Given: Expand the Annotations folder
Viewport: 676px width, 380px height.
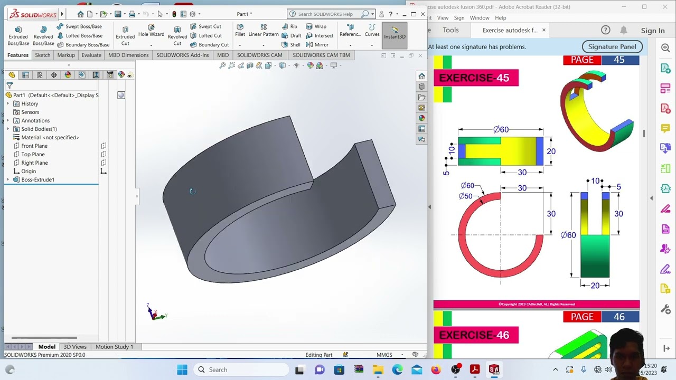Looking at the screenshot, I should (8, 120).
